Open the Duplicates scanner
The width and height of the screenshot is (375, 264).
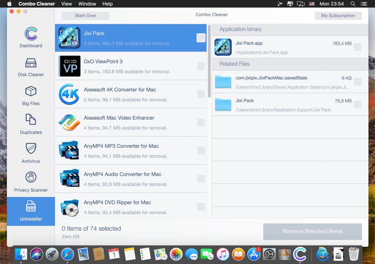(x=31, y=124)
